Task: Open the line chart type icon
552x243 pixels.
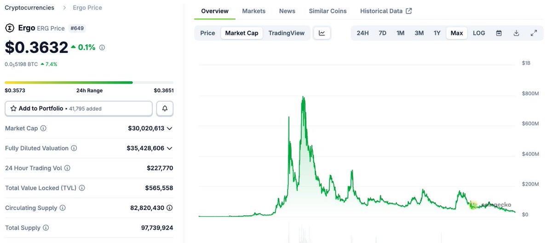Action: click(x=322, y=33)
